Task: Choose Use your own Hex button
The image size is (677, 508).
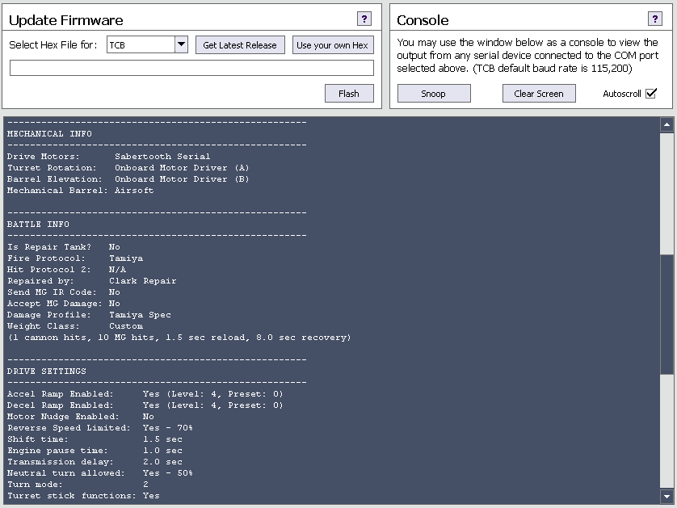Action: (332, 45)
